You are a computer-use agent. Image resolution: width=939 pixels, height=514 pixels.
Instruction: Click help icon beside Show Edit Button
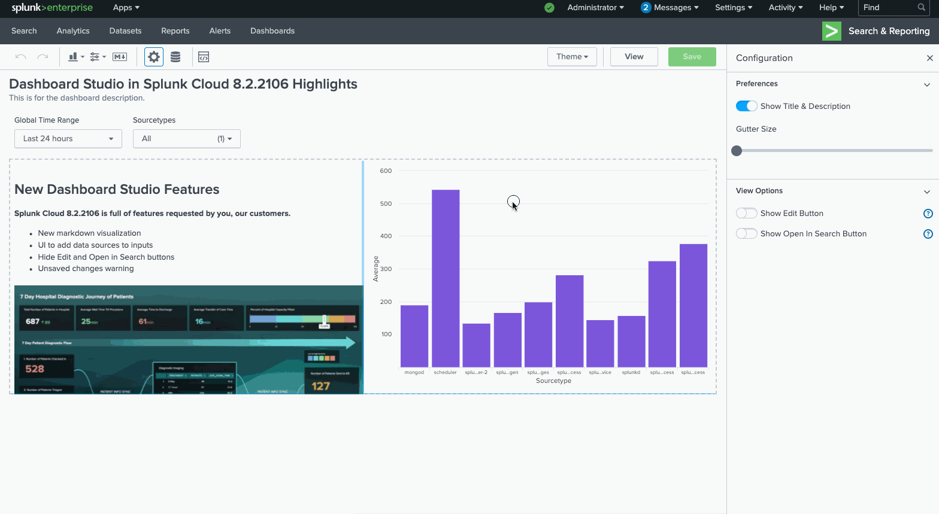click(928, 214)
